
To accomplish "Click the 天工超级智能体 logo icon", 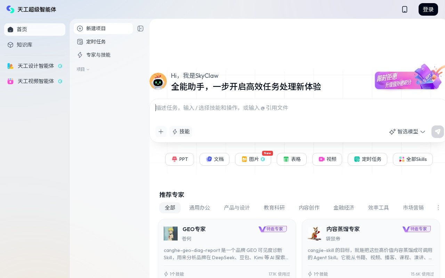I will [x=10, y=9].
